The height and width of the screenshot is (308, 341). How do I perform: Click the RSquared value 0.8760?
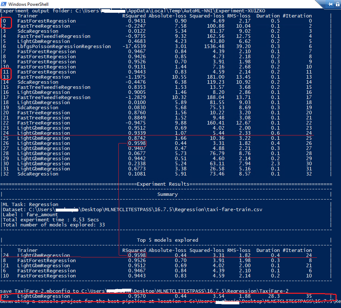(137, 113)
